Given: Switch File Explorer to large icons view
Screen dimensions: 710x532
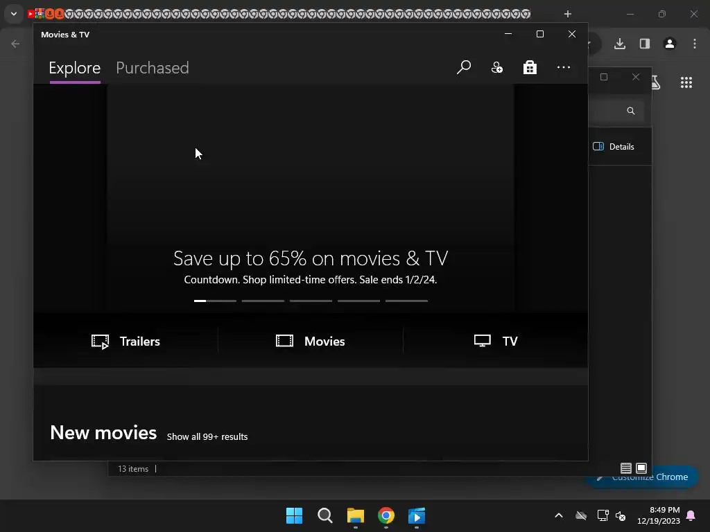Looking at the screenshot, I should (x=641, y=468).
